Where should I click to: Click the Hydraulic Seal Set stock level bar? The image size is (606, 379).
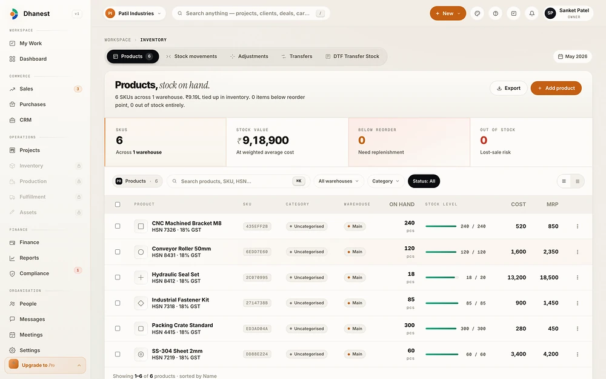442,277
